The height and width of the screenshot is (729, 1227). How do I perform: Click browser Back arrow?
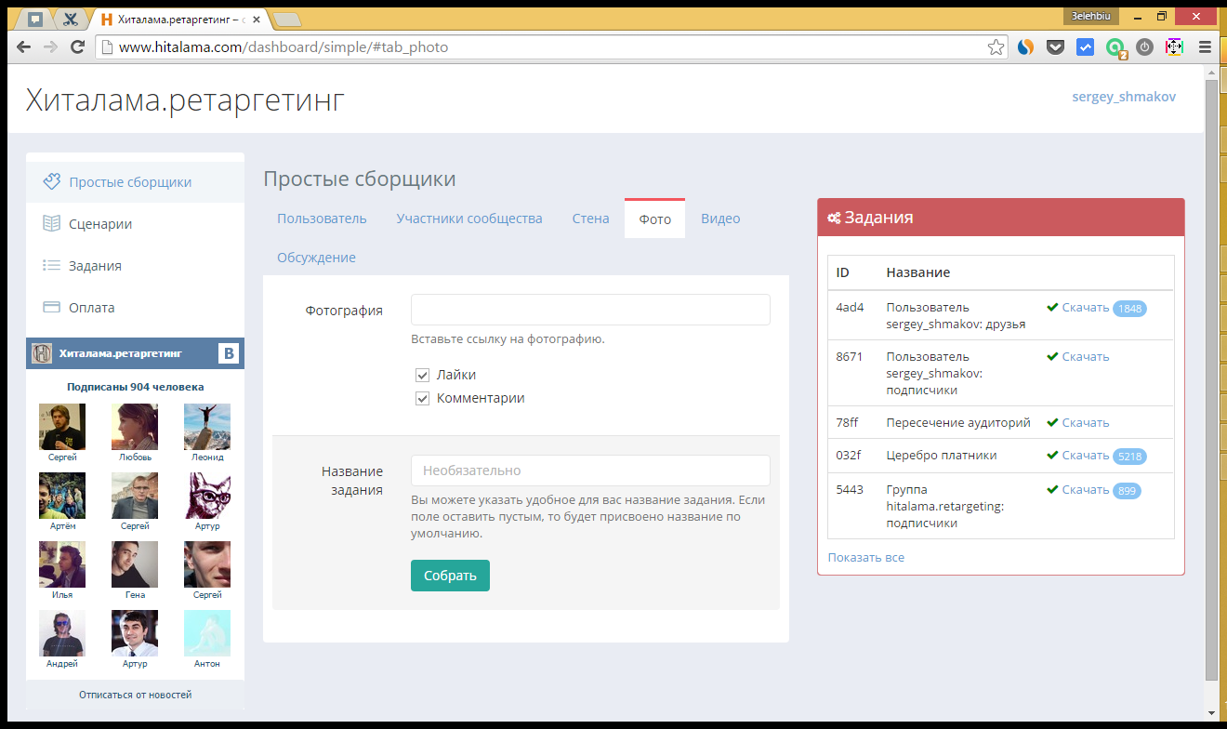point(23,46)
